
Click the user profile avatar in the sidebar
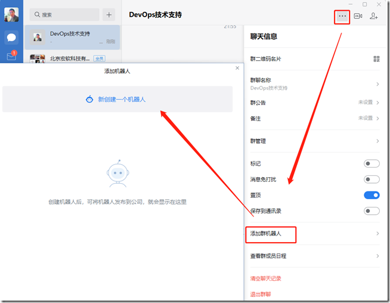point(11,15)
